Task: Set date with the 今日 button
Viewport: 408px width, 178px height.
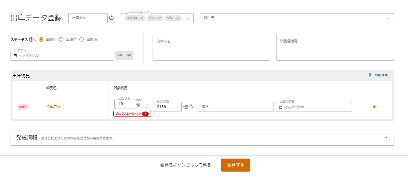Action: click(120, 56)
